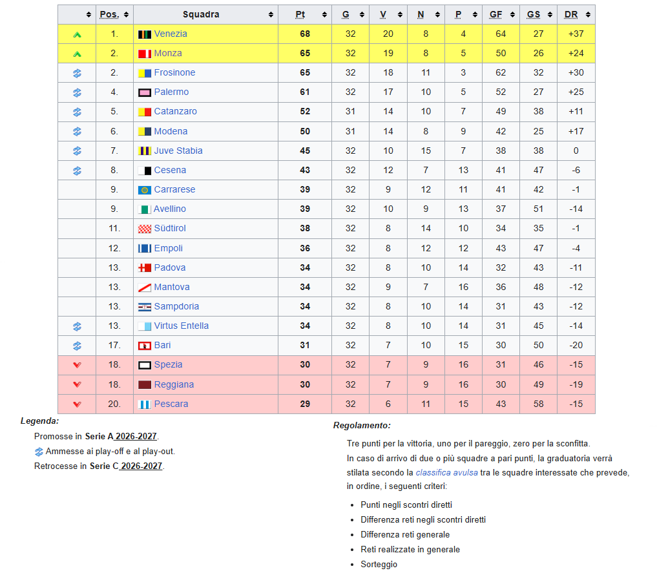The width and height of the screenshot is (657, 573).
Task: Click the Legenda heading
Action: 40,421
